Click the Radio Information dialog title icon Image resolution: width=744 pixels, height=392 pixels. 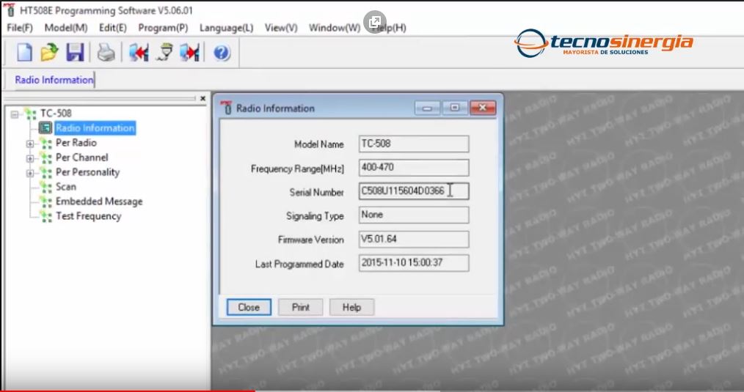[x=226, y=108]
